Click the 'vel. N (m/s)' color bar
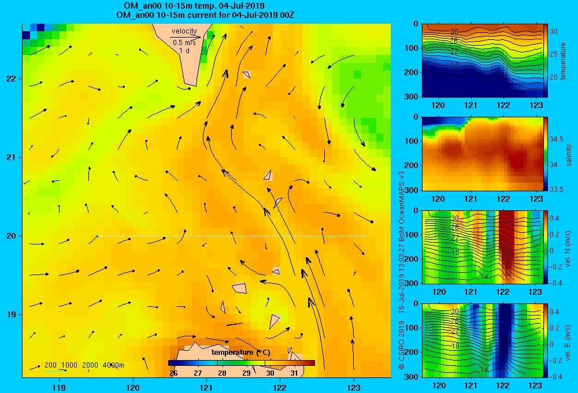Image resolution: width=578 pixels, height=393 pixels. [546, 247]
